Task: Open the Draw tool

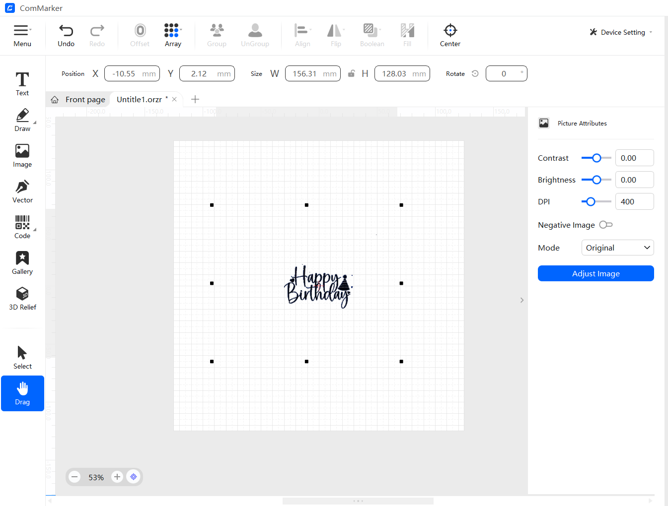Action: 22,119
